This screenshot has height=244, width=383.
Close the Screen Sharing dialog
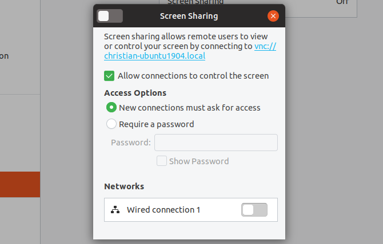pyautogui.click(x=273, y=16)
